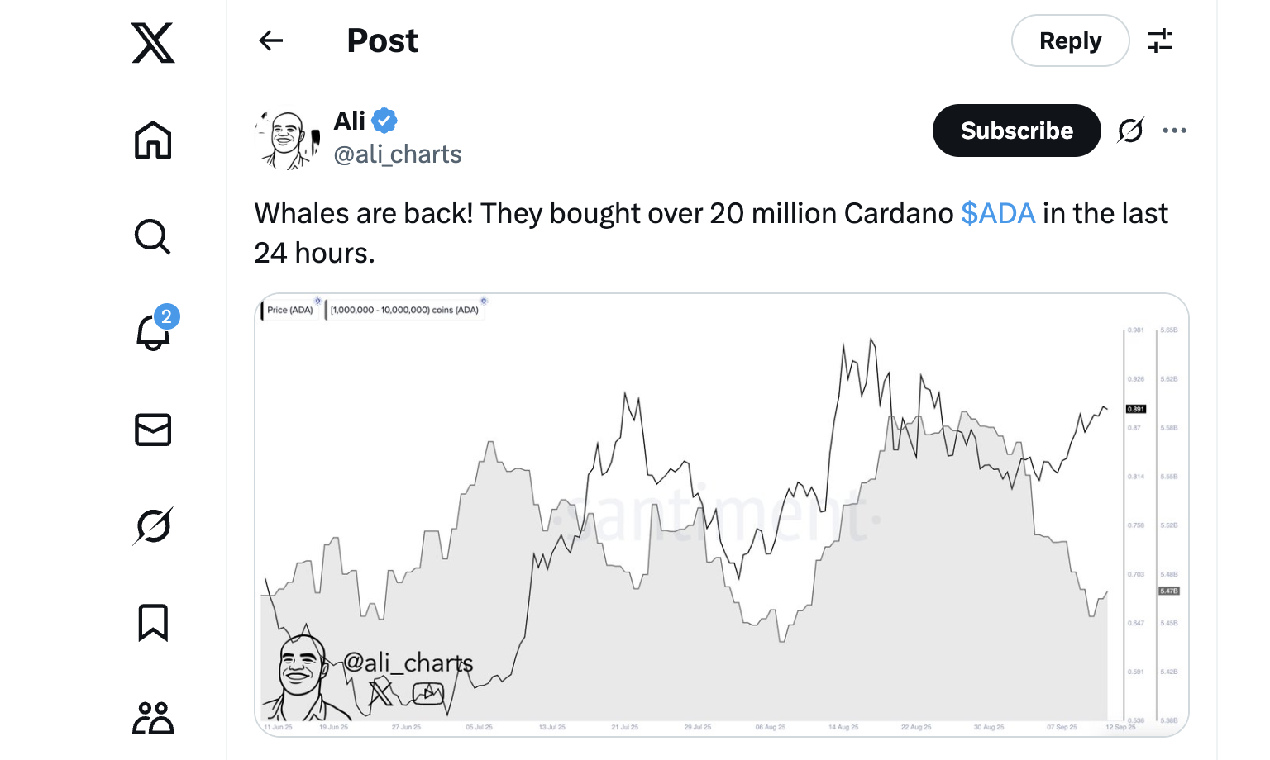The image size is (1270, 760).
Task: Open Messages envelope icon
Action: click(x=153, y=430)
